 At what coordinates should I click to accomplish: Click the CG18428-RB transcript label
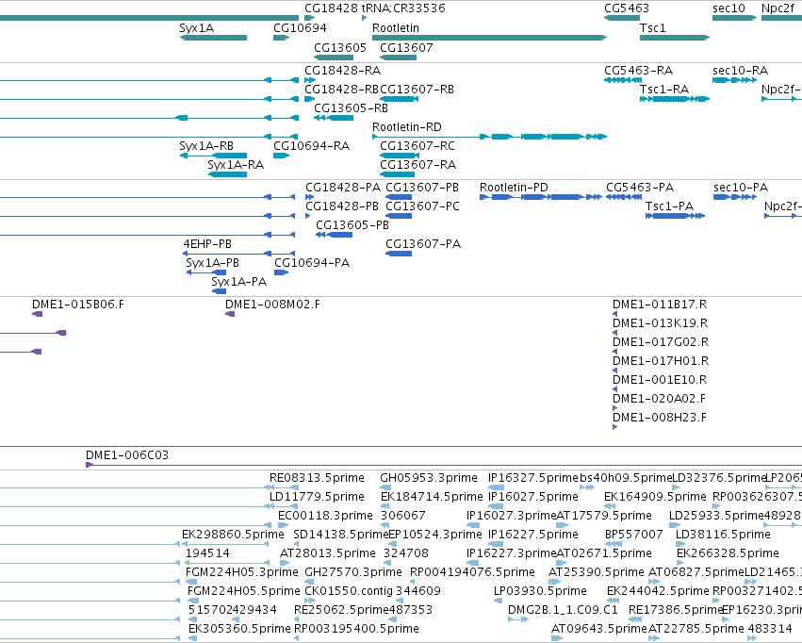pyautogui.click(x=342, y=90)
